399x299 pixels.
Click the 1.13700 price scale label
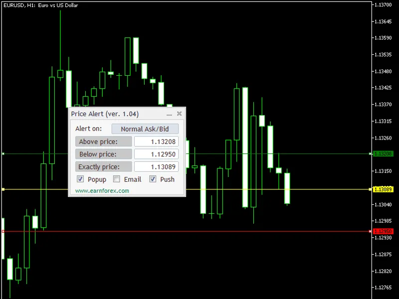pyautogui.click(x=383, y=5)
